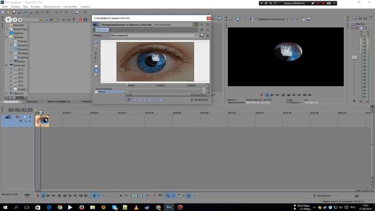Click record button in timeline transport bar

click(37, 195)
